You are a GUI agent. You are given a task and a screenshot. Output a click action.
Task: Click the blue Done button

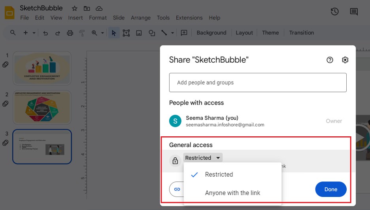tap(331, 189)
